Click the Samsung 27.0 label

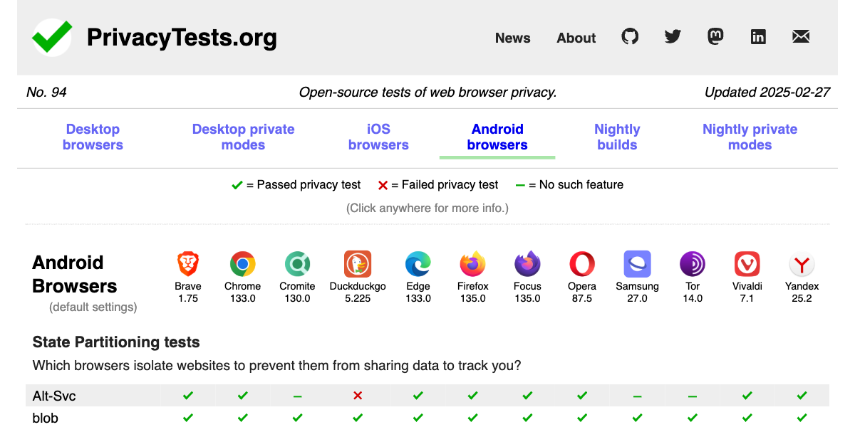click(x=637, y=292)
